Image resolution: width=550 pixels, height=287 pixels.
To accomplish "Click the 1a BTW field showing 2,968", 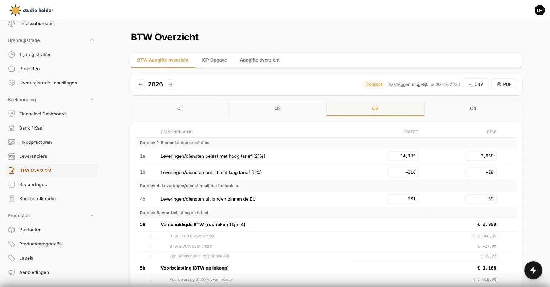I will point(481,156).
